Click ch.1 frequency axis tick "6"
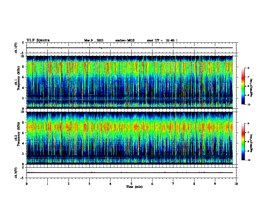This screenshot has width=266, height=206. click(x=24, y=77)
